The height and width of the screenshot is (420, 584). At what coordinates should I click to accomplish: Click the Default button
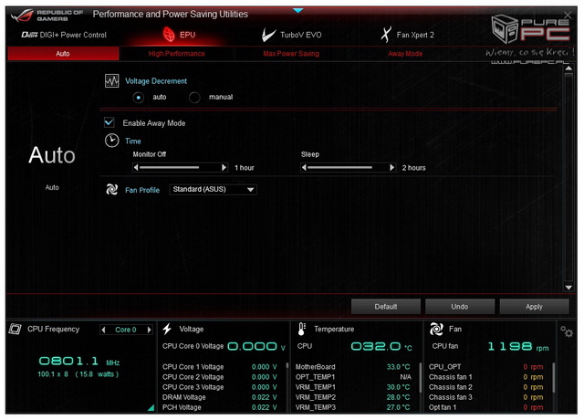click(x=386, y=307)
